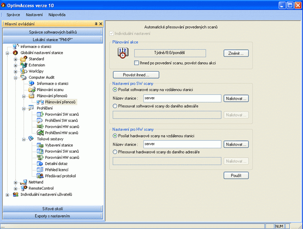Collapse the Prohlížení node
The image size is (303, 229).
point(24,109)
